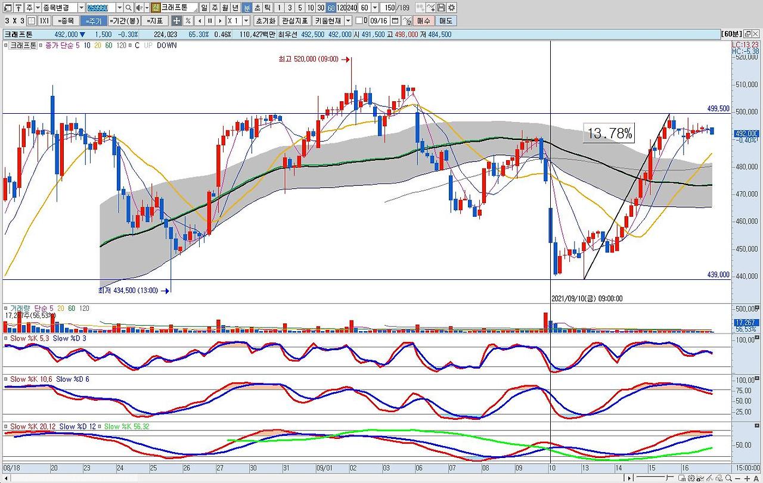Step the chart forward with the right arrow
763x483 pixels.
click(x=220, y=21)
